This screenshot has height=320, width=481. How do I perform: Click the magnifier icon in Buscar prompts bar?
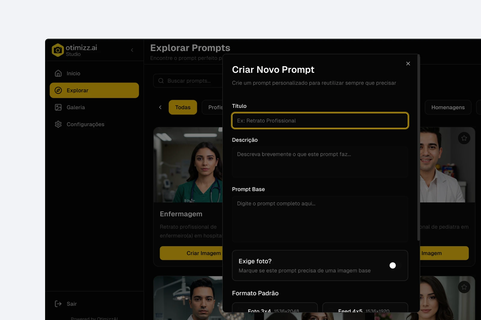[x=161, y=80]
